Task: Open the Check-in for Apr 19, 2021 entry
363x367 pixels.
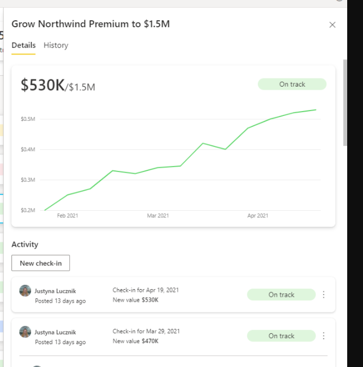Action: point(146,290)
